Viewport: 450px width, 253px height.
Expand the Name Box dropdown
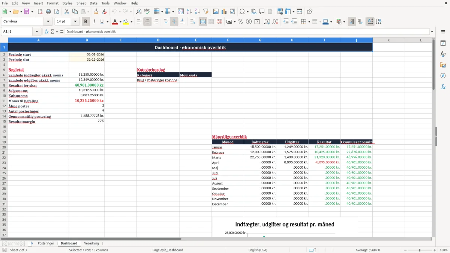37,32
